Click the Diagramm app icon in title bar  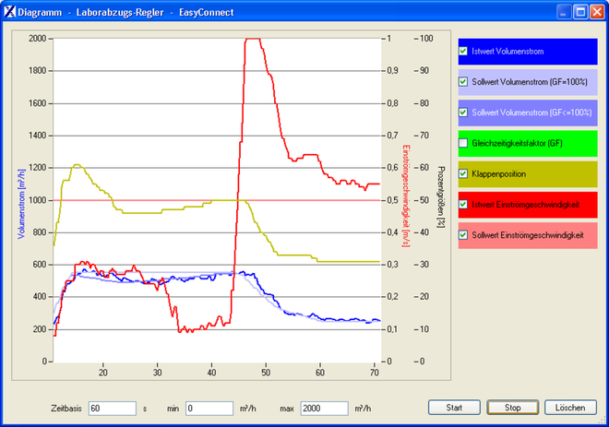coord(10,12)
